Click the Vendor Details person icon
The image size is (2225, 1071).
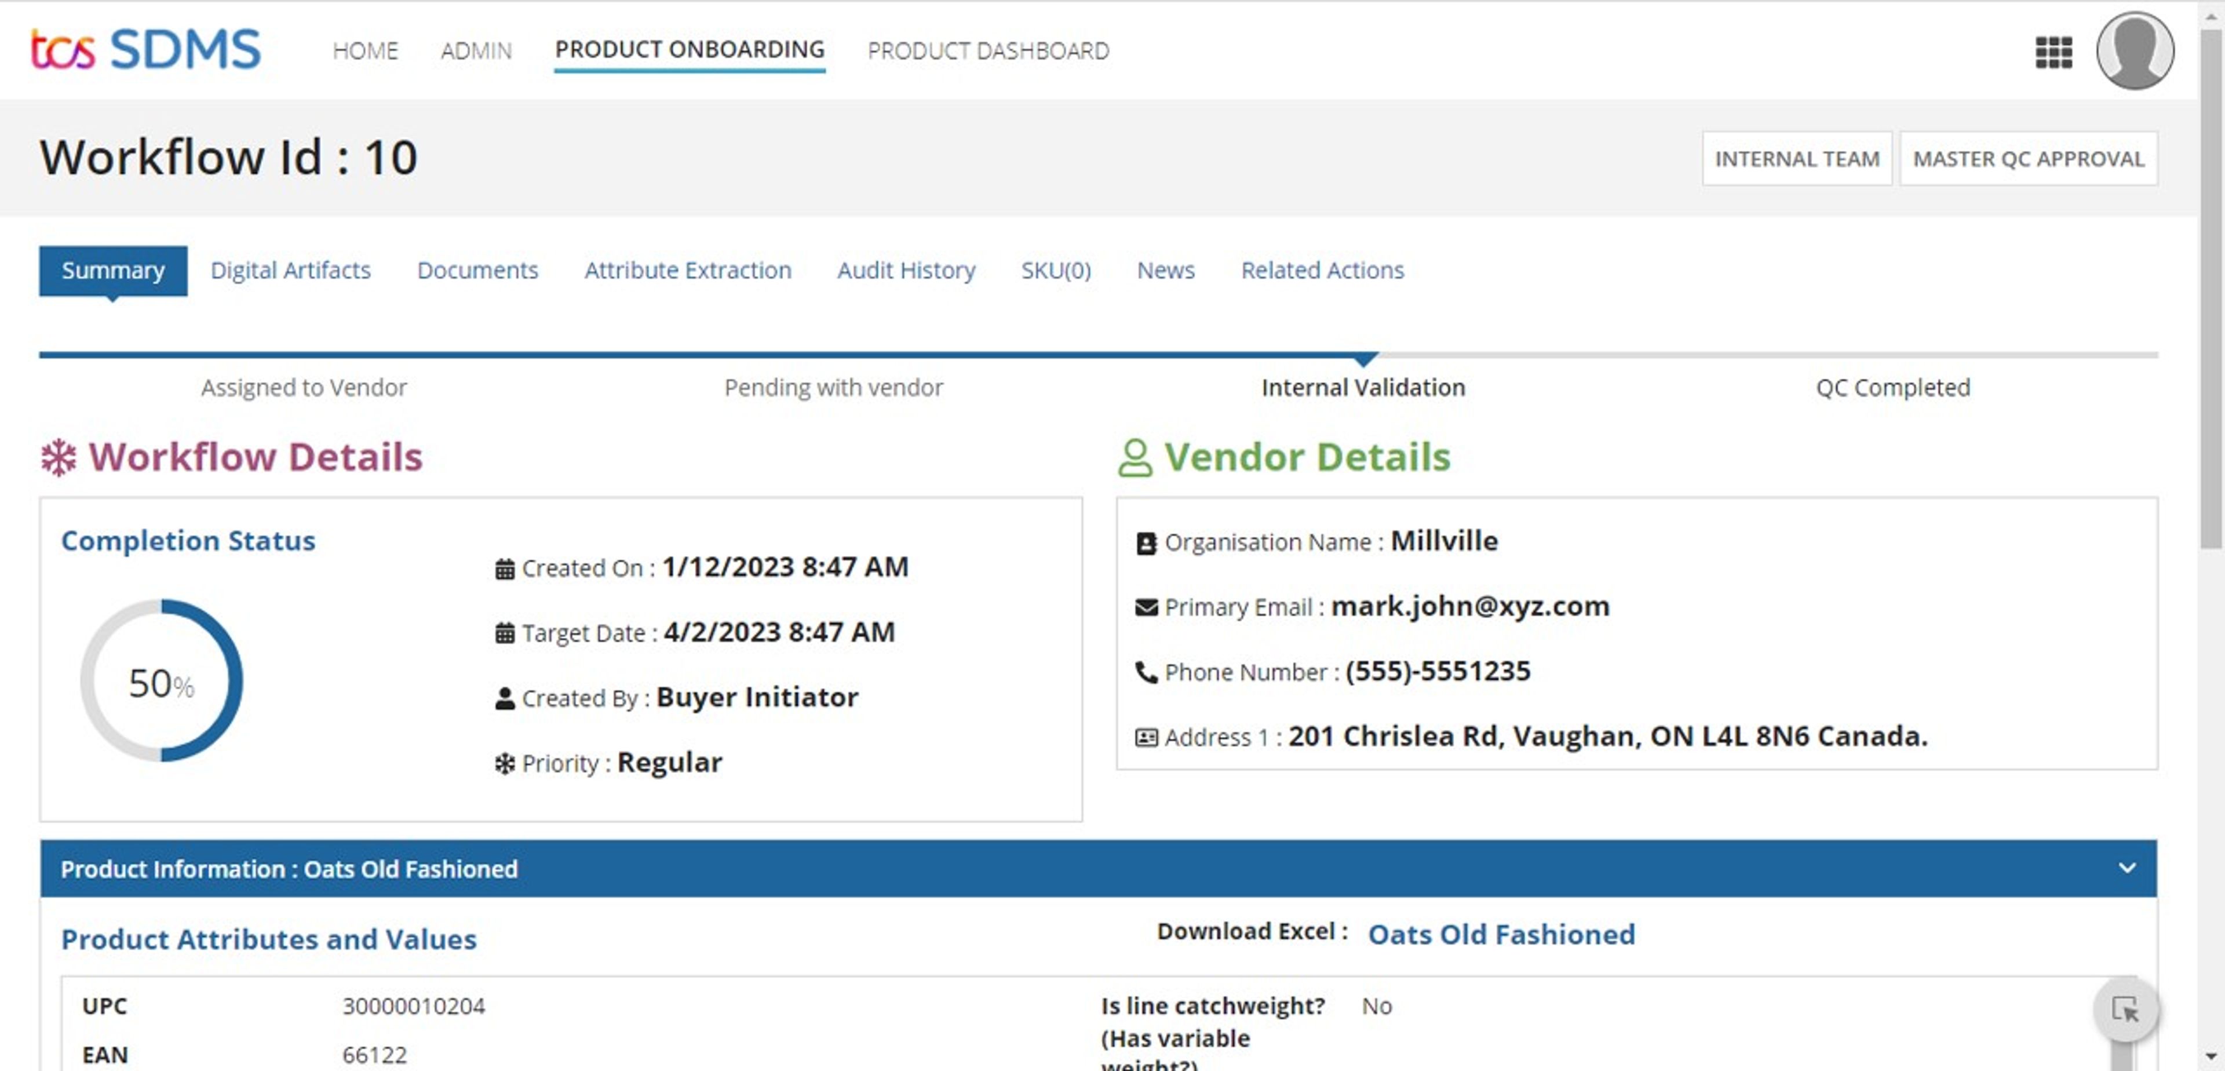[x=1135, y=458]
